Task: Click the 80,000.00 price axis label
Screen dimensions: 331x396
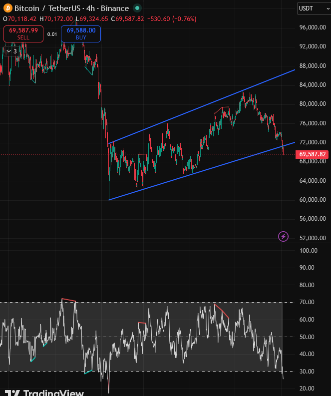Action: coord(313,104)
